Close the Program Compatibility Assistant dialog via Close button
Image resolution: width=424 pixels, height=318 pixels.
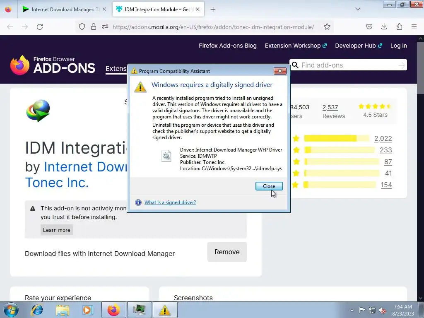[269, 186]
